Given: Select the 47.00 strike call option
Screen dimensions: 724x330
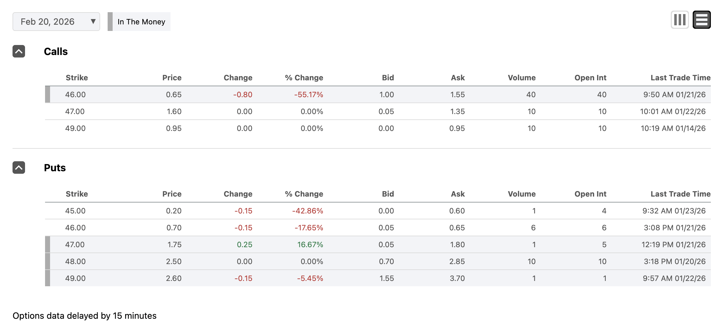Looking at the screenshot, I should pos(75,112).
